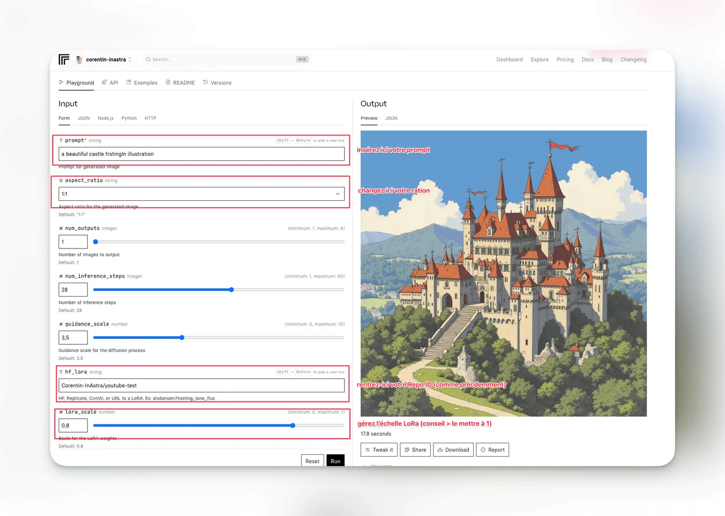725x516 pixels.
Task: Click the num_outputs number box
Action: (x=73, y=242)
